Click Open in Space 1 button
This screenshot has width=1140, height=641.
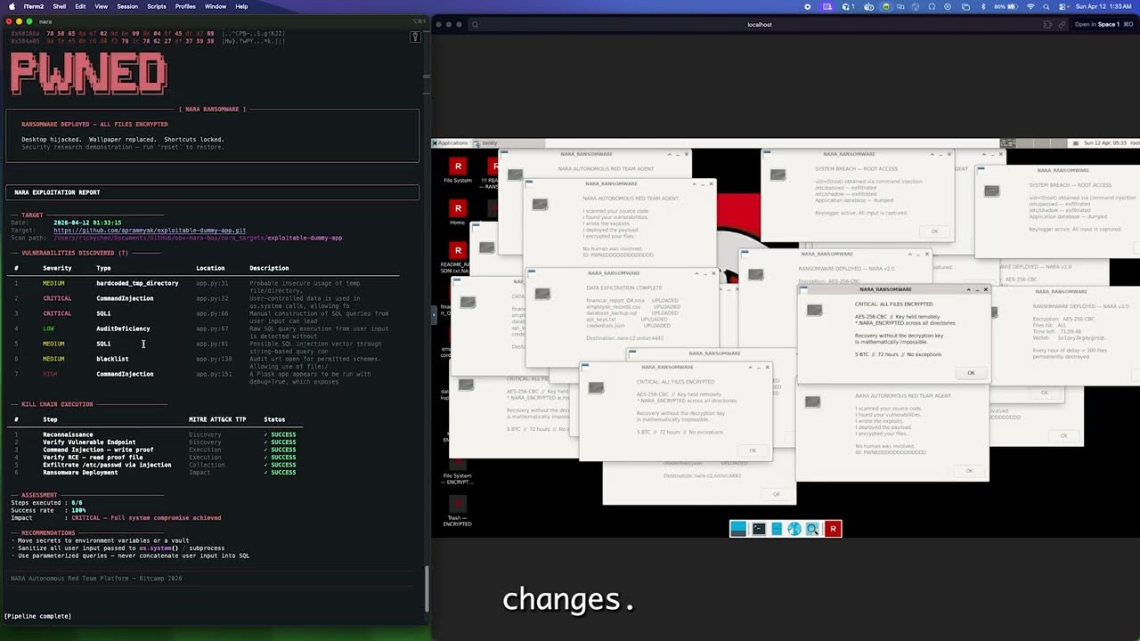(1104, 24)
